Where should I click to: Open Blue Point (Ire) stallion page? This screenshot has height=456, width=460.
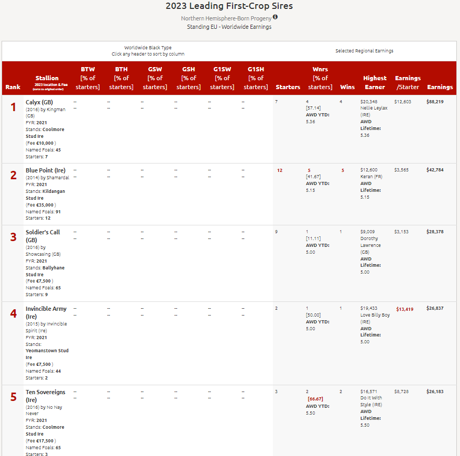[46, 170]
